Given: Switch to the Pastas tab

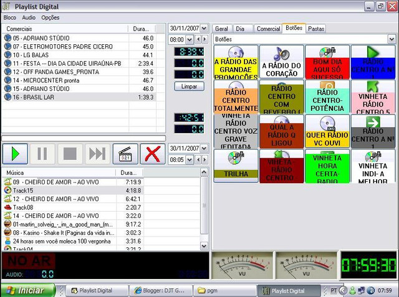Looking at the screenshot, I should [316, 29].
